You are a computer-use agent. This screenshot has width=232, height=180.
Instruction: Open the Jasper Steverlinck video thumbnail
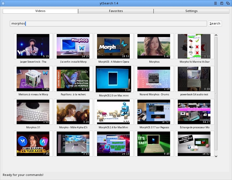[33, 46]
